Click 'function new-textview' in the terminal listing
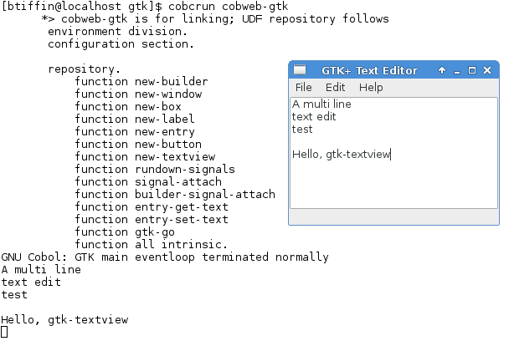509x341 pixels. tap(145, 156)
